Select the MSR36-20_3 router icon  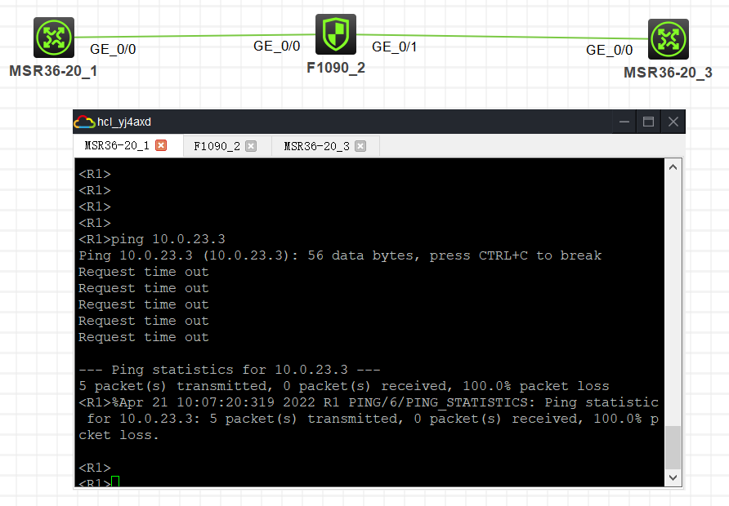pos(669,39)
